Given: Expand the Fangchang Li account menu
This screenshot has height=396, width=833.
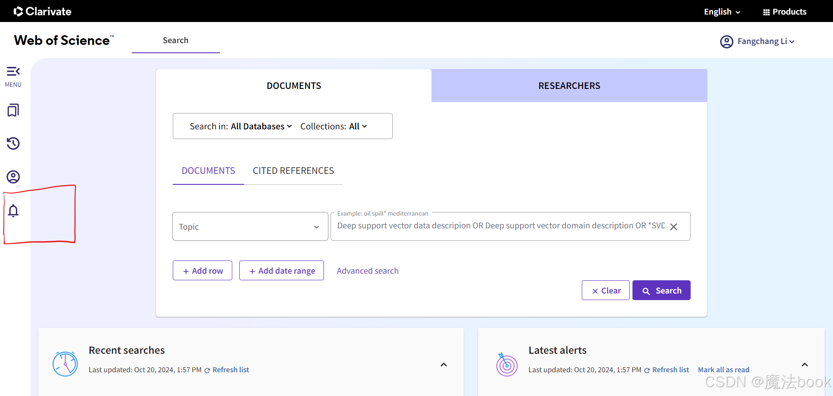Looking at the screenshot, I should pyautogui.click(x=766, y=41).
